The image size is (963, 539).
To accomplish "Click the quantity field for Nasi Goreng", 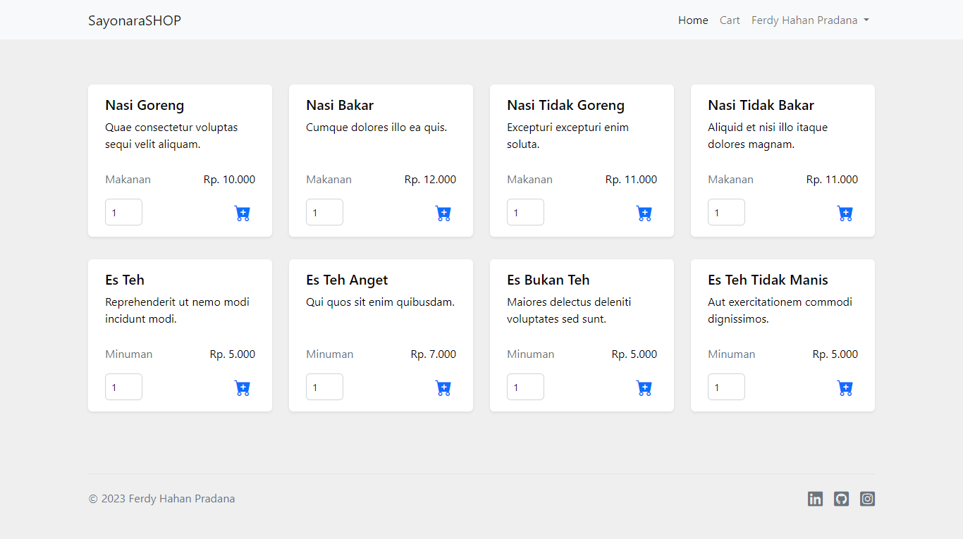I will point(123,211).
